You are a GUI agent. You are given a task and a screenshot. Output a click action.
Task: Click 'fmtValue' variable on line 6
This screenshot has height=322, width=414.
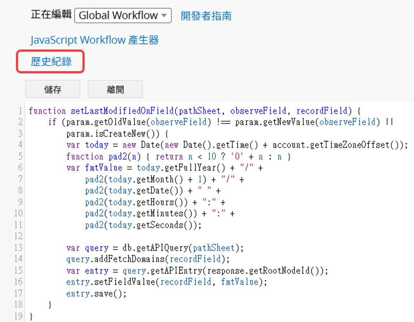pyautogui.click(x=103, y=167)
